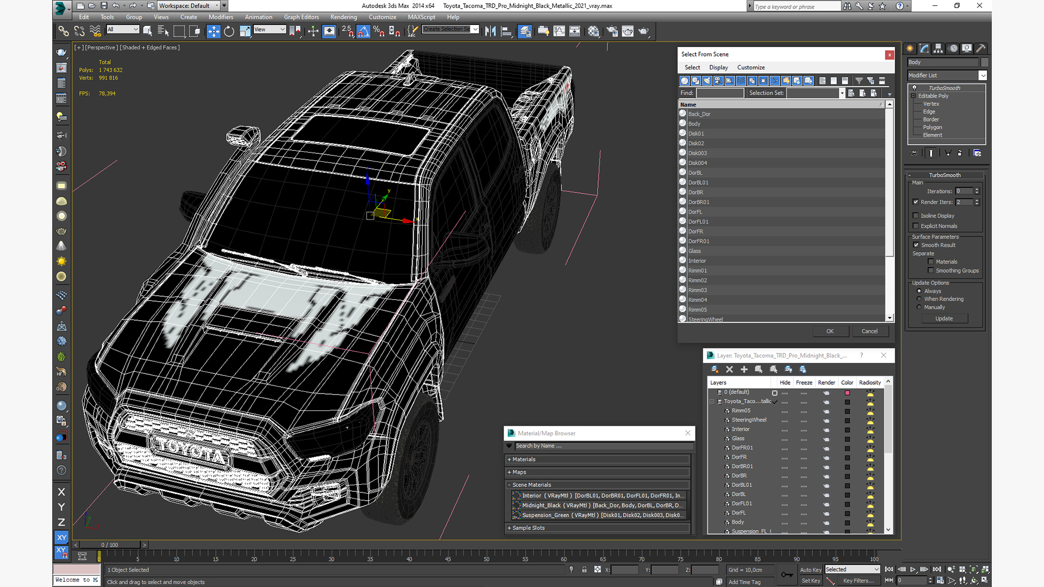Click the Mirror tool icon

(490, 31)
